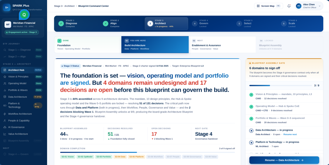Image resolution: width=329 pixels, height=165 pixels.
Task: Open the notifications bell
Action: click(289, 6)
